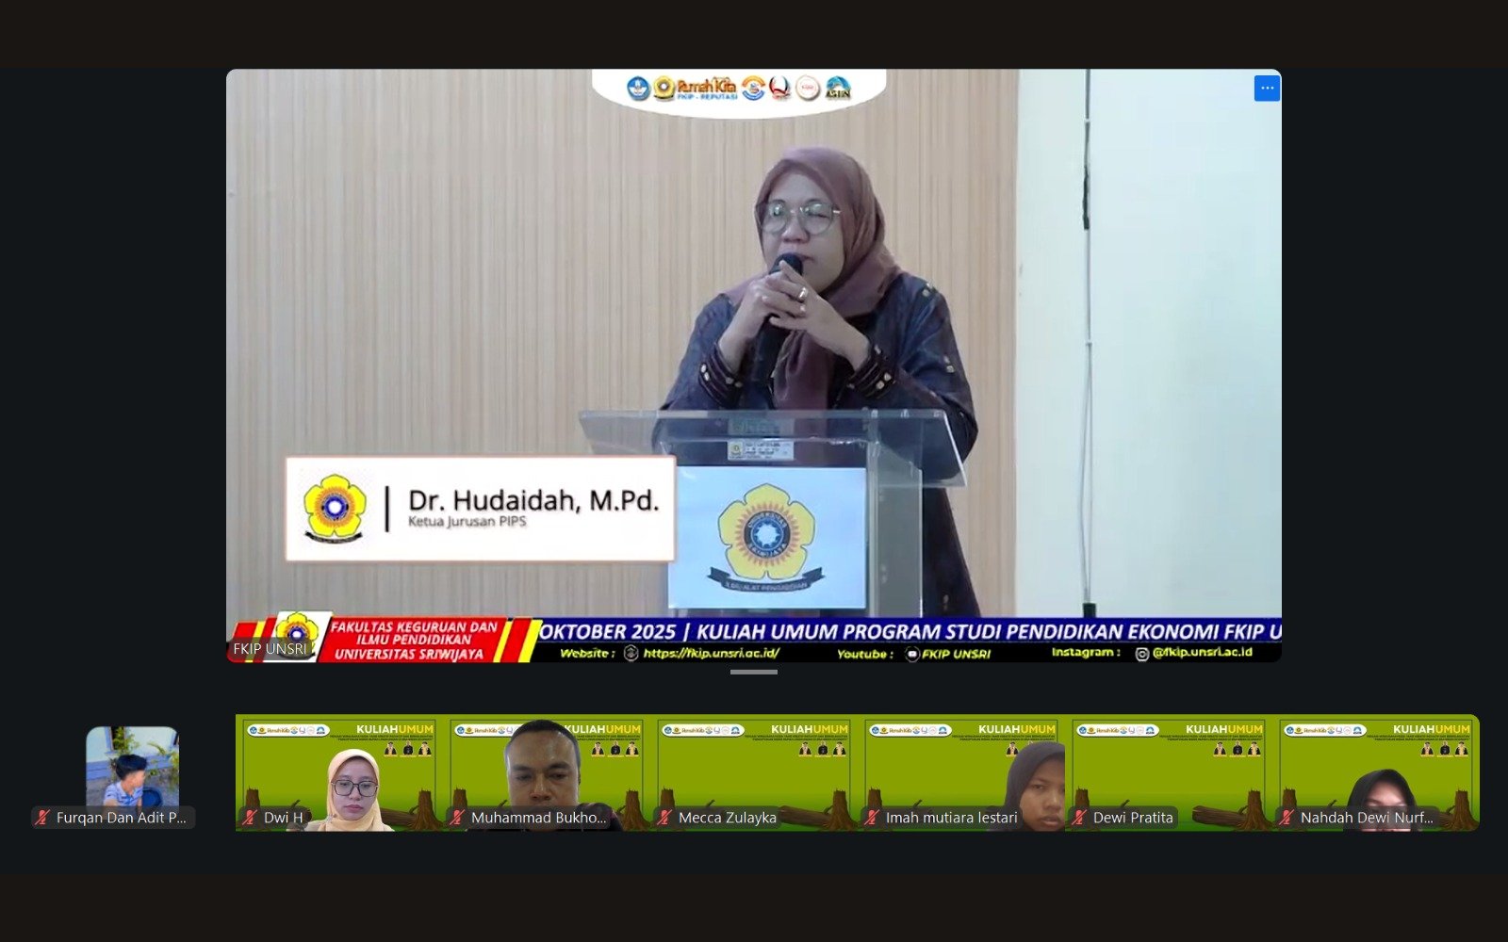Screen dimensions: 1508x942
Task: Click the gallery resize handle below main video
Action: 754,672
